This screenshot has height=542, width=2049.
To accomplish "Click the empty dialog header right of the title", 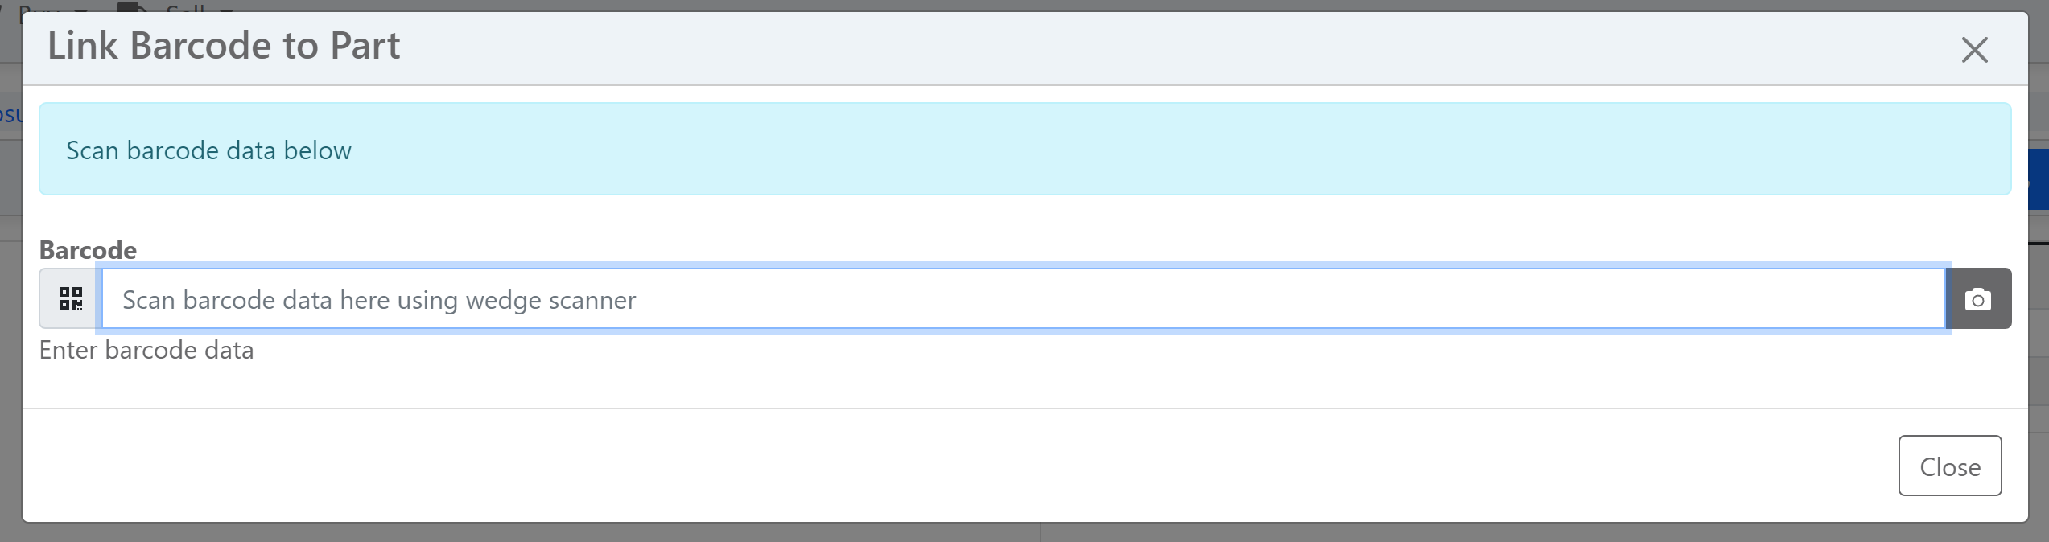I will (x=1127, y=48).
